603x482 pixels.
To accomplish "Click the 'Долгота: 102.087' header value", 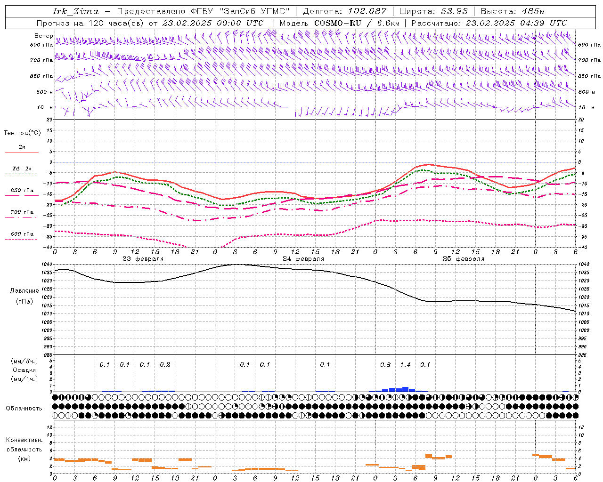I will click(x=344, y=11).
